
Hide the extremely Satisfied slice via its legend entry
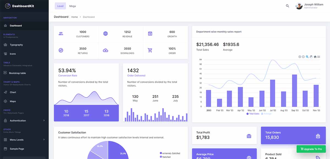(170, 153)
